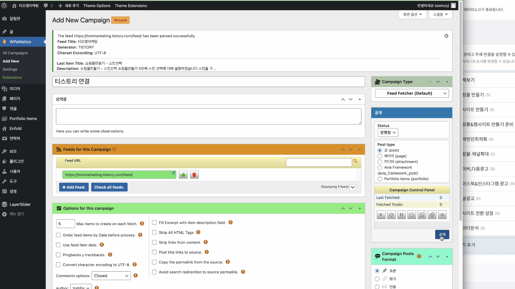Check Strip links from content

154,242
